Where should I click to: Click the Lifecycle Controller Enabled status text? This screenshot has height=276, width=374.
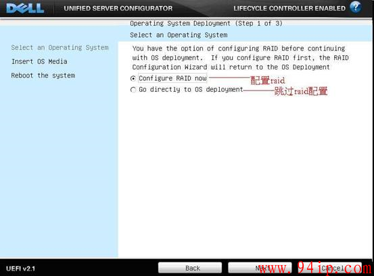[289, 8]
